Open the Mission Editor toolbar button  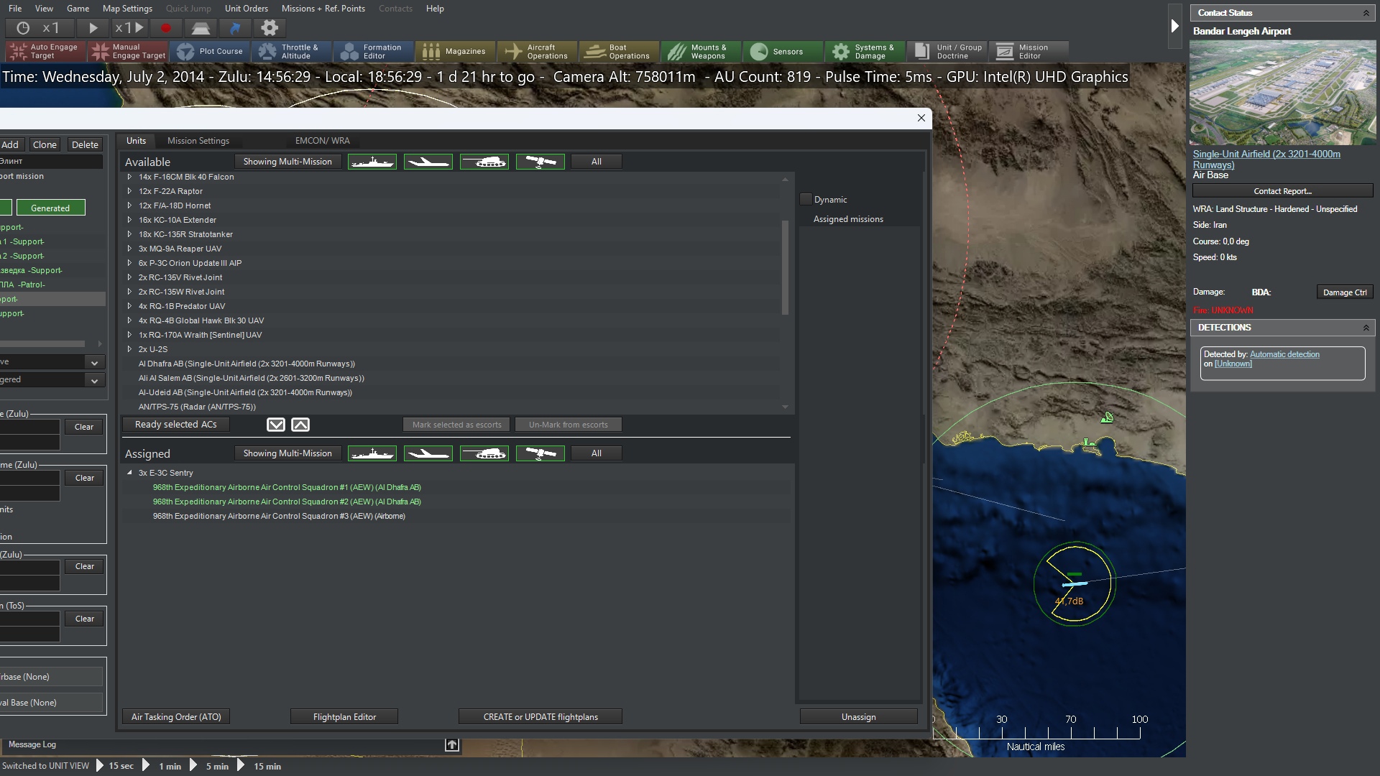1029,51
